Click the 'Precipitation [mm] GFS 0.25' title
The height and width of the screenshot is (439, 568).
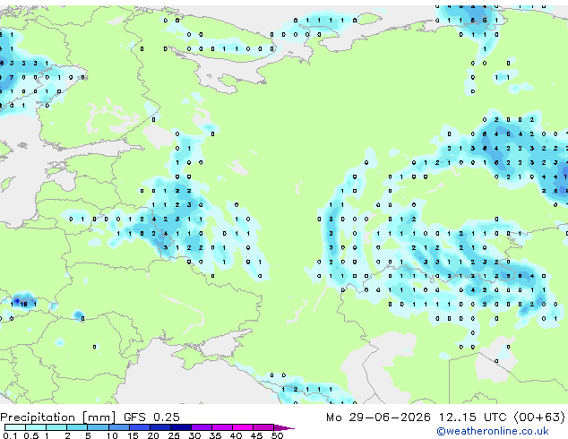click(x=90, y=417)
